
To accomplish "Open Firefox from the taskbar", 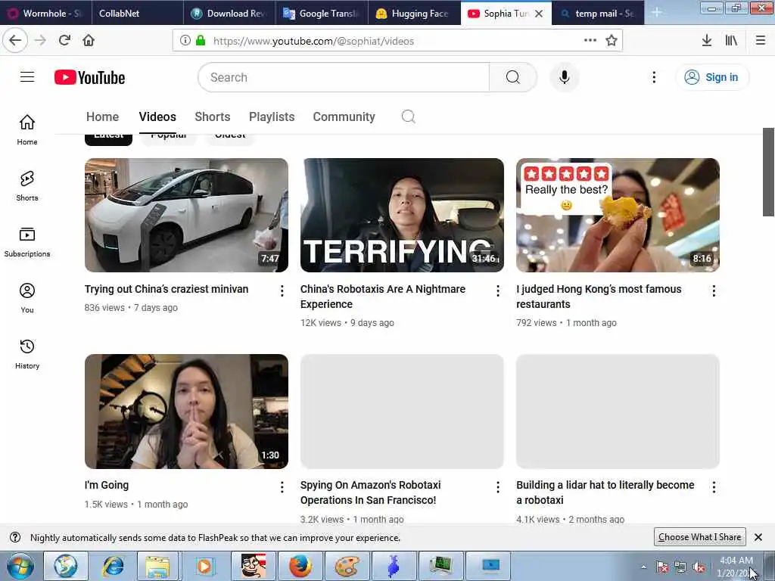I will (x=300, y=566).
